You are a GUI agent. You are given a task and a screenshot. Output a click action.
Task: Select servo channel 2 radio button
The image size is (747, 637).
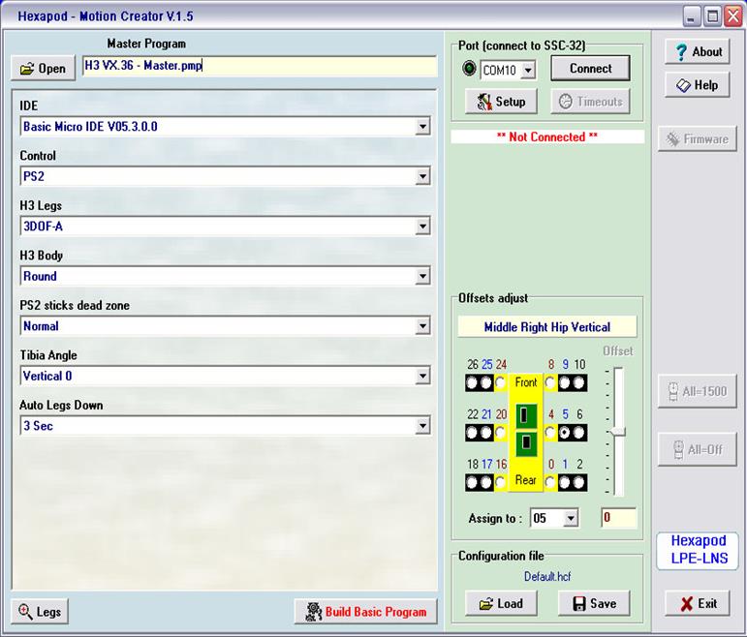pyautogui.click(x=579, y=483)
